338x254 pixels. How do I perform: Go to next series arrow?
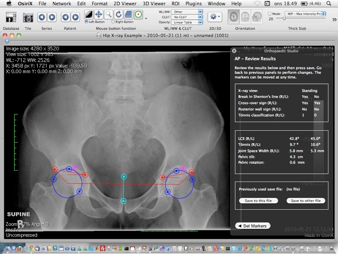[52, 17]
